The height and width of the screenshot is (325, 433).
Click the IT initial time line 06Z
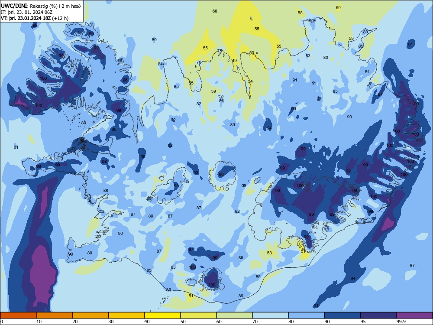[27, 12]
